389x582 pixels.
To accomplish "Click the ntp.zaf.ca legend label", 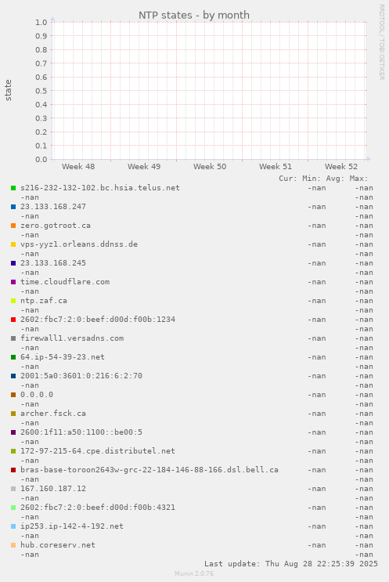I will (44, 301).
